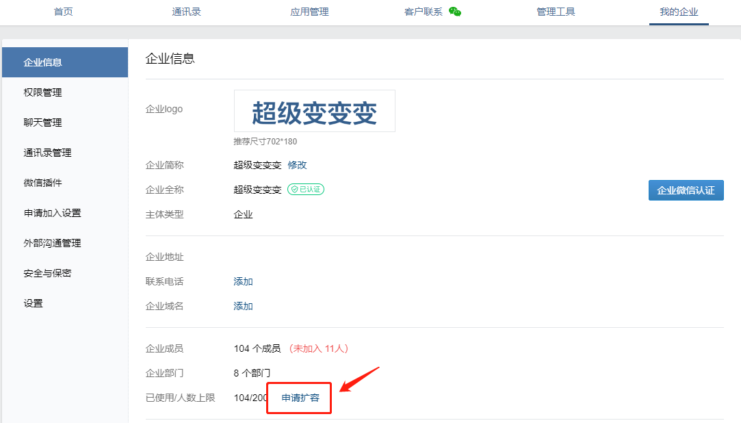Image resolution: width=741 pixels, height=423 pixels.
Task: Open 权限管理 in the sidebar
Action: coord(43,92)
